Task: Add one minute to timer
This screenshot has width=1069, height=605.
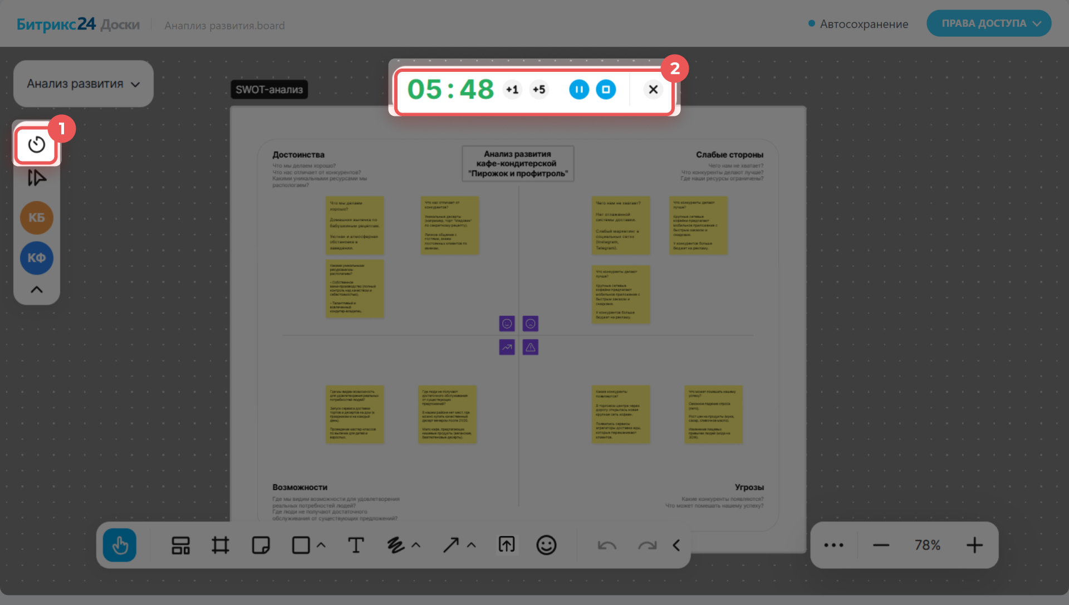Action: point(512,90)
